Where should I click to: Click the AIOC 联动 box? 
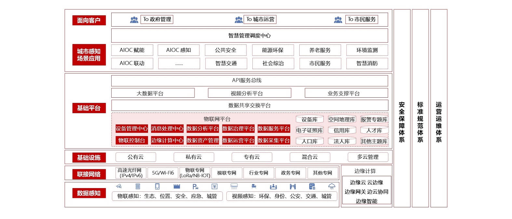132,63
